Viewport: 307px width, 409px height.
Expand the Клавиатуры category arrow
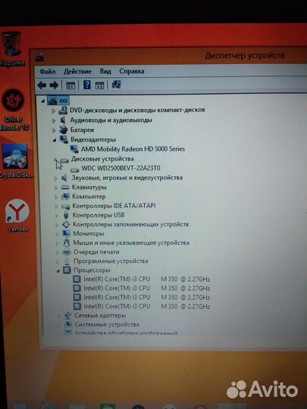tap(56, 188)
